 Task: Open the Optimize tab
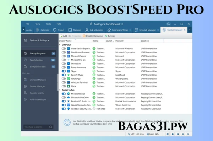point(43,30)
